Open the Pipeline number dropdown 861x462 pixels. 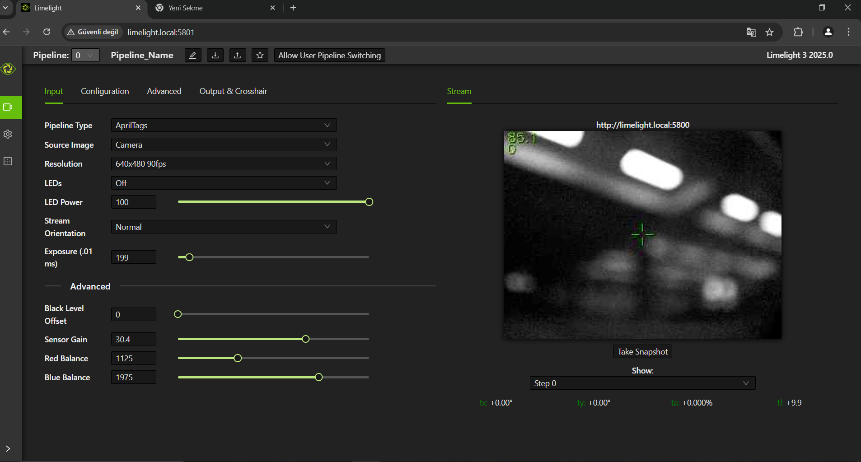85,55
